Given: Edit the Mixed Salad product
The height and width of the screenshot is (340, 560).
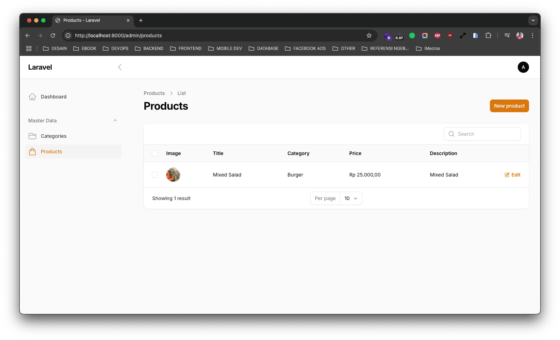Looking at the screenshot, I should pos(512,175).
